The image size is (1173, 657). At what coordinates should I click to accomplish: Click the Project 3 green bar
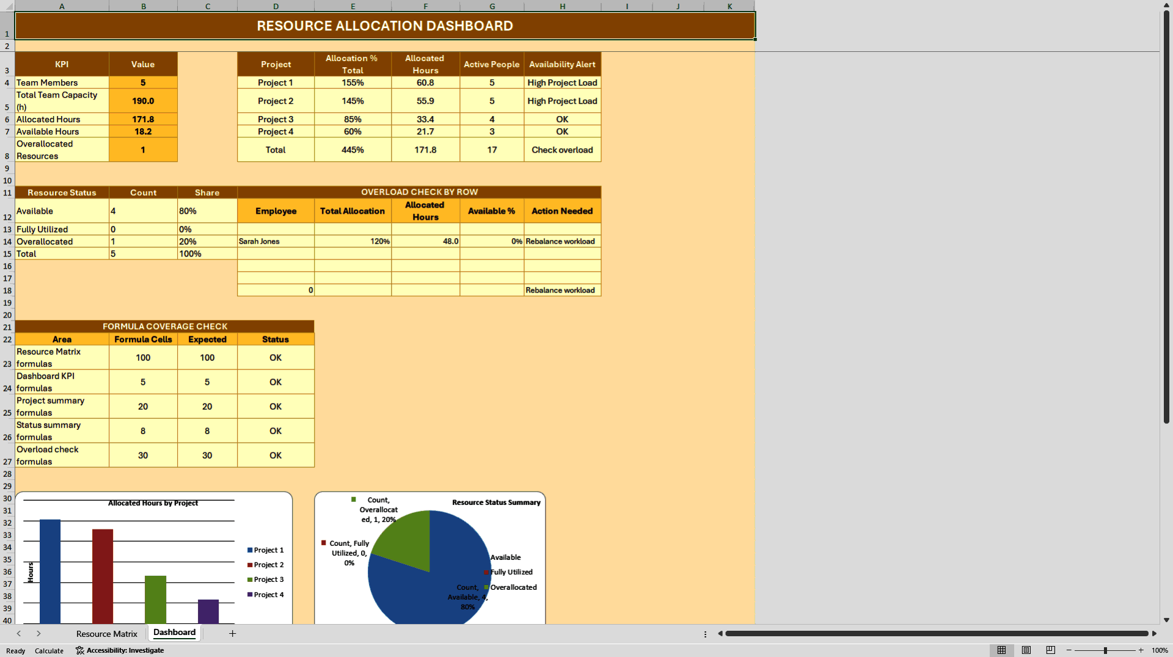(x=155, y=599)
